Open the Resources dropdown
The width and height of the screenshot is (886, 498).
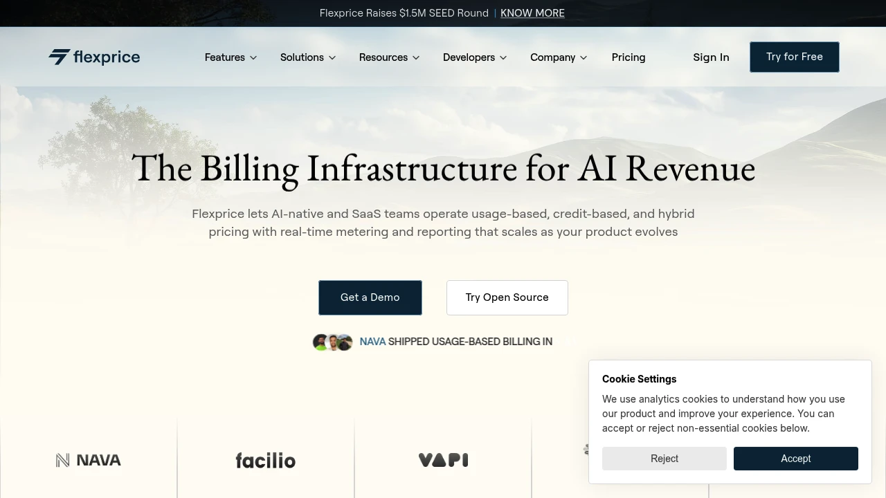click(389, 57)
